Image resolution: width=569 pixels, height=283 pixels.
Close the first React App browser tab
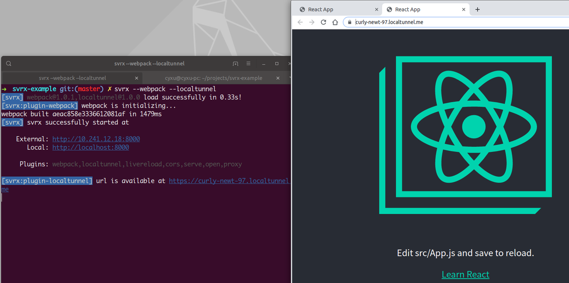377,9
